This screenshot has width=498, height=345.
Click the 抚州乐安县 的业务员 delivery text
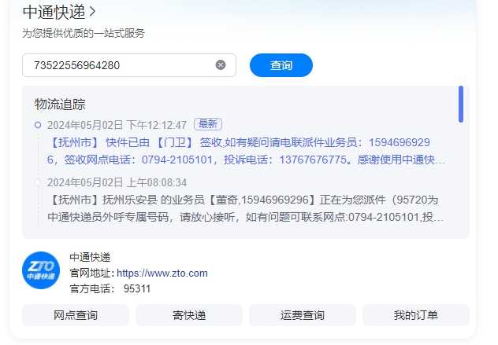246,208
